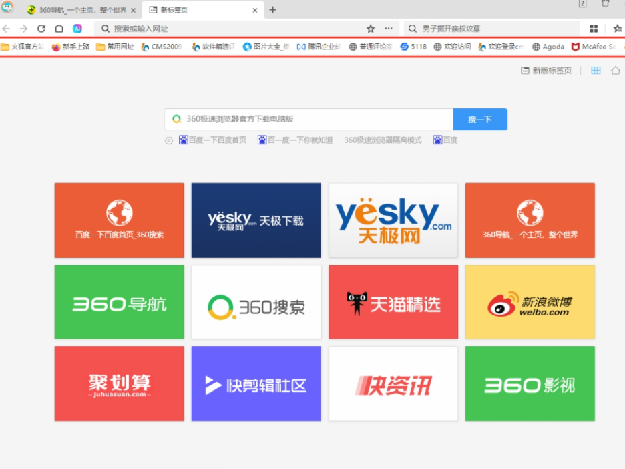Open the CMS2009 bookmark
This screenshot has width=625, height=469.
tap(162, 47)
